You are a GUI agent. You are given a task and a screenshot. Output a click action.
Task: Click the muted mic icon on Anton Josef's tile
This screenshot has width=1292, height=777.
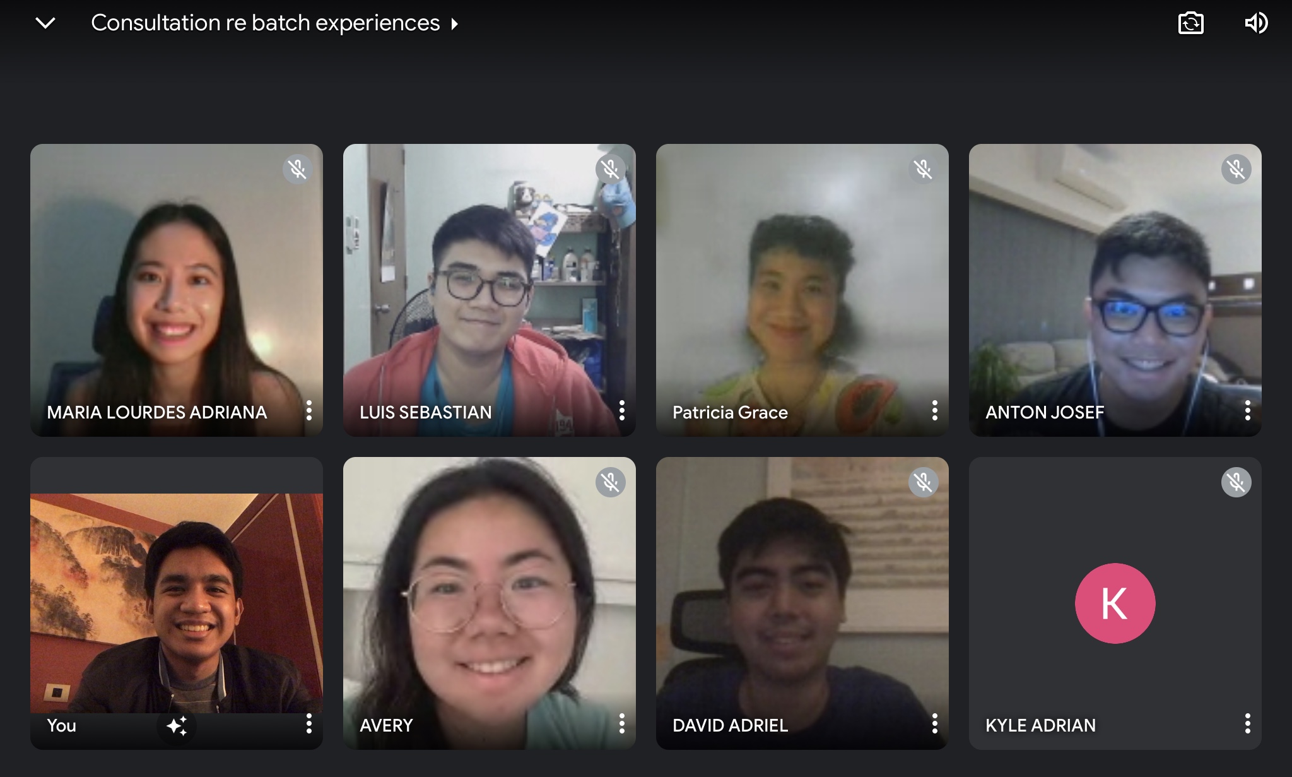pyautogui.click(x=1236, y=169)
